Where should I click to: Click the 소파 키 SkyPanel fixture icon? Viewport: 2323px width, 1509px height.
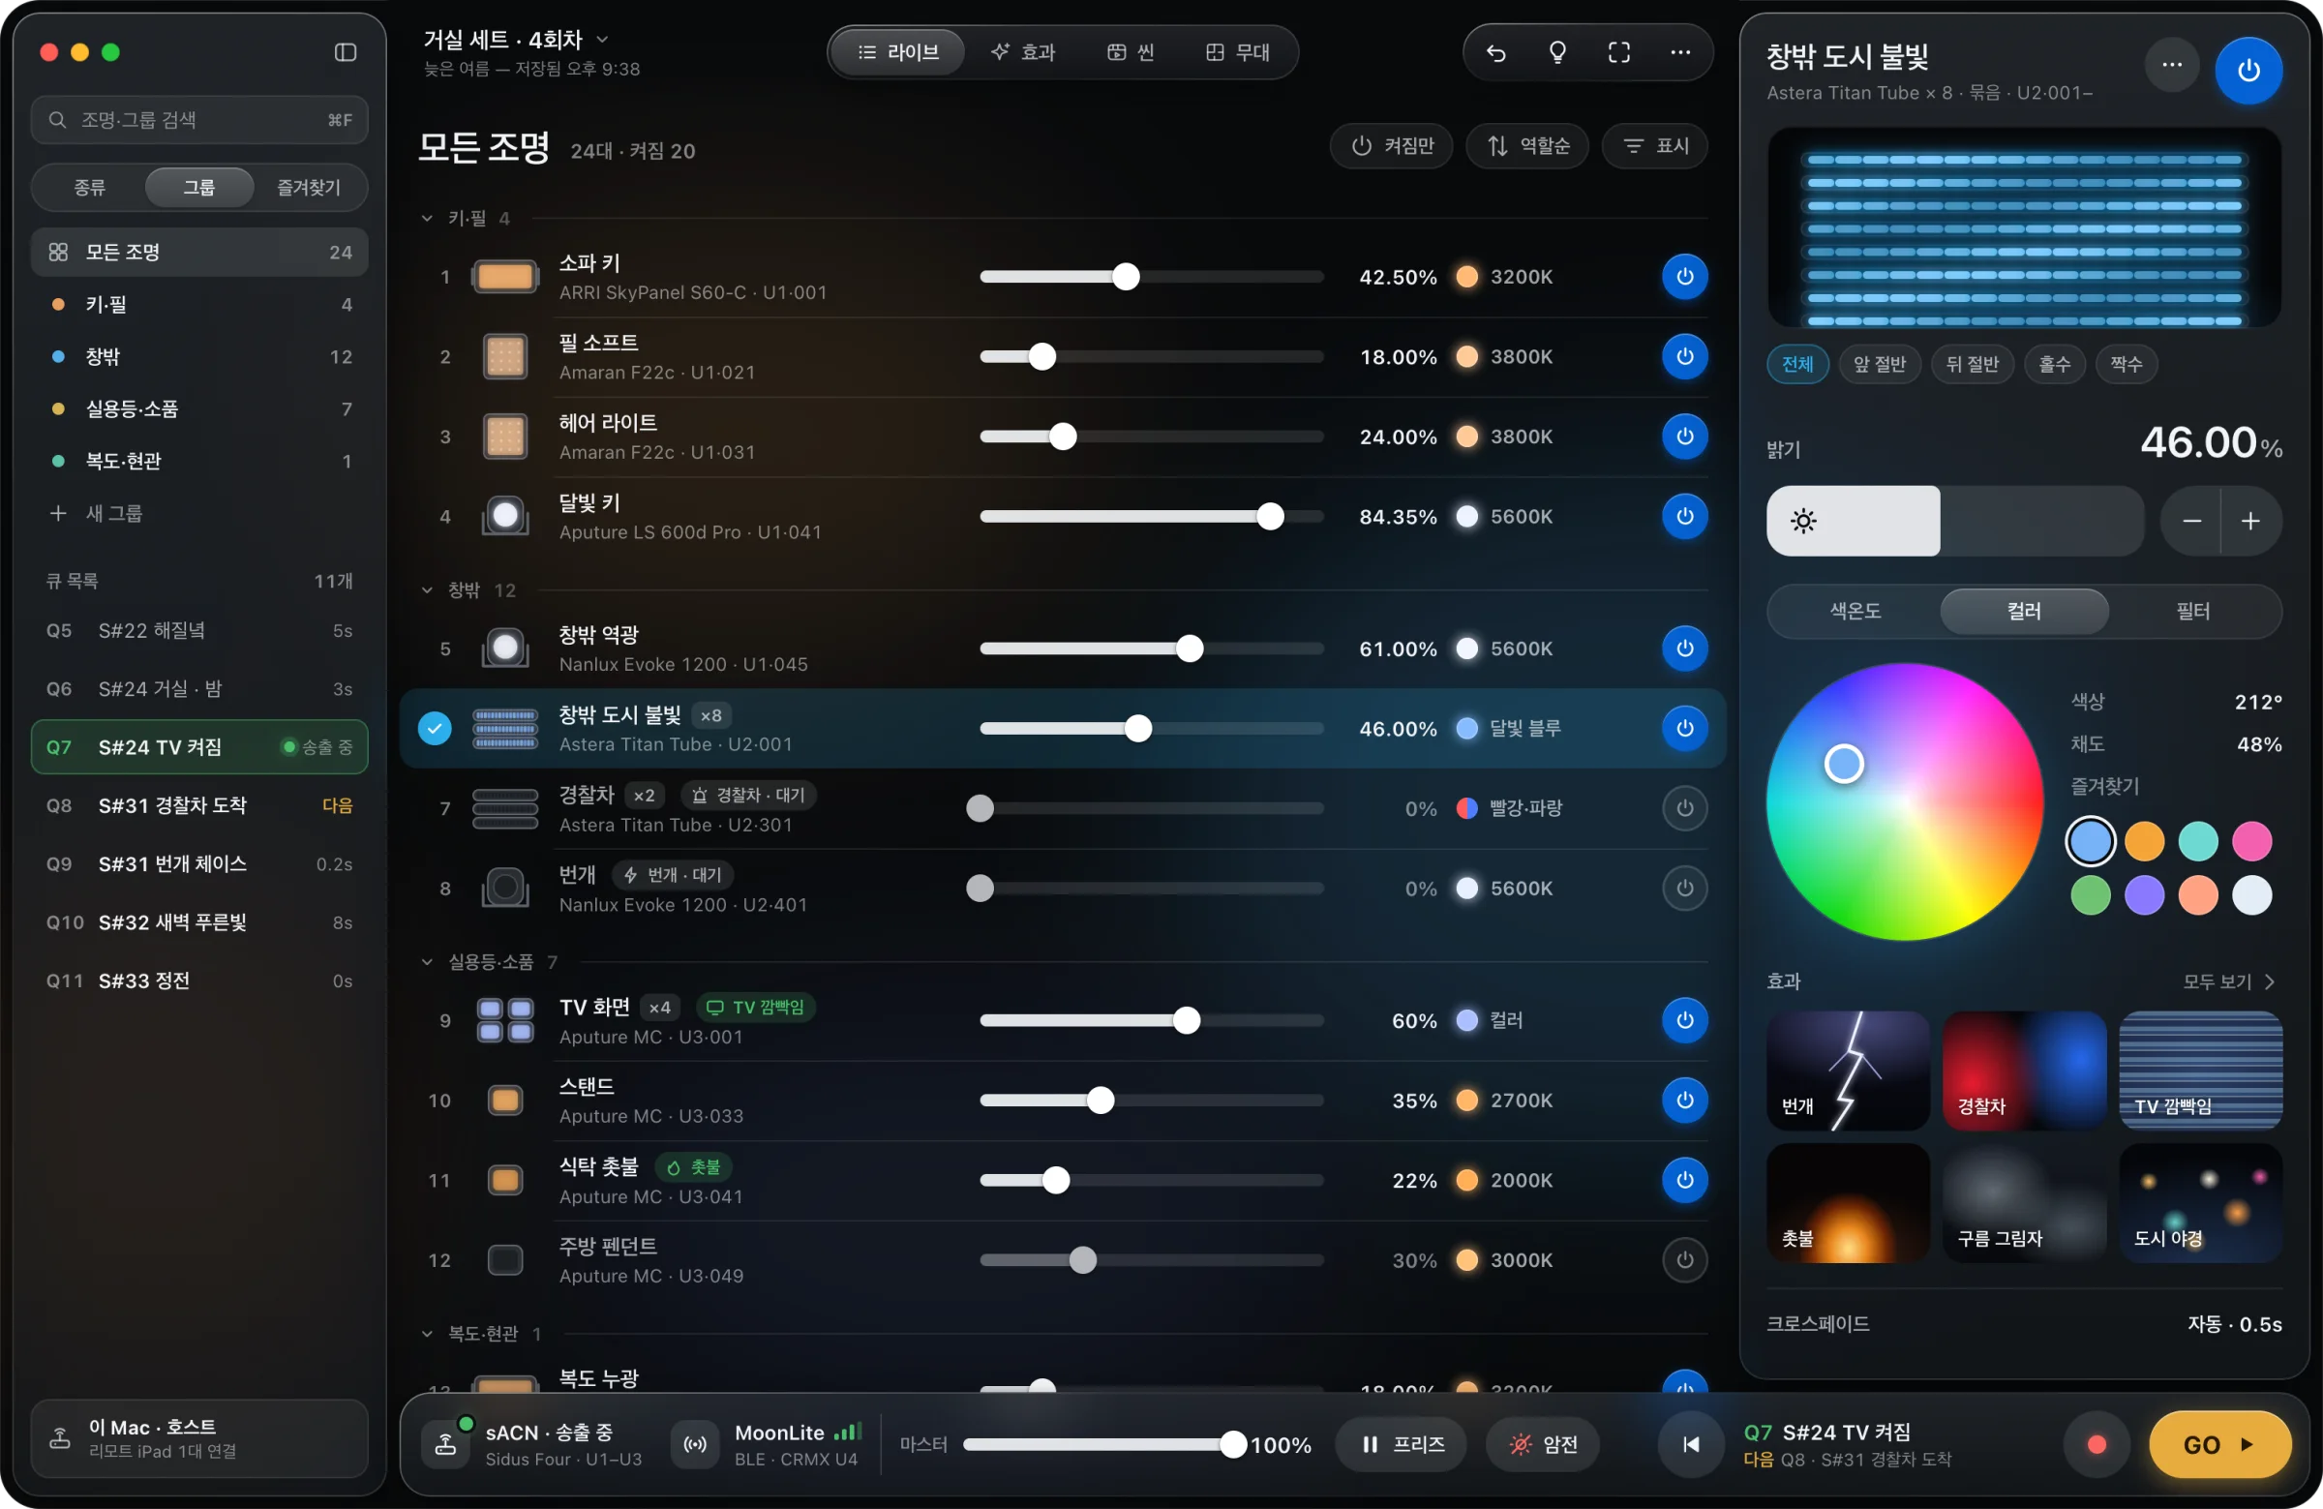click(x=505, y=277)
